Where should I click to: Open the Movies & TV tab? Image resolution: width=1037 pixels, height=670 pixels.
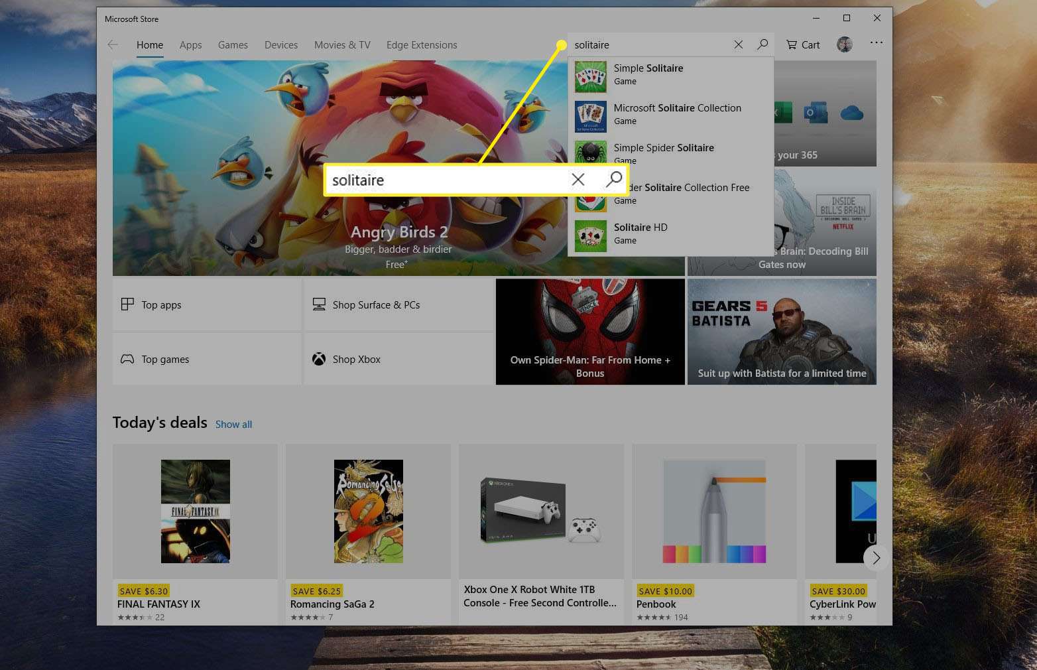click(342, 45)
